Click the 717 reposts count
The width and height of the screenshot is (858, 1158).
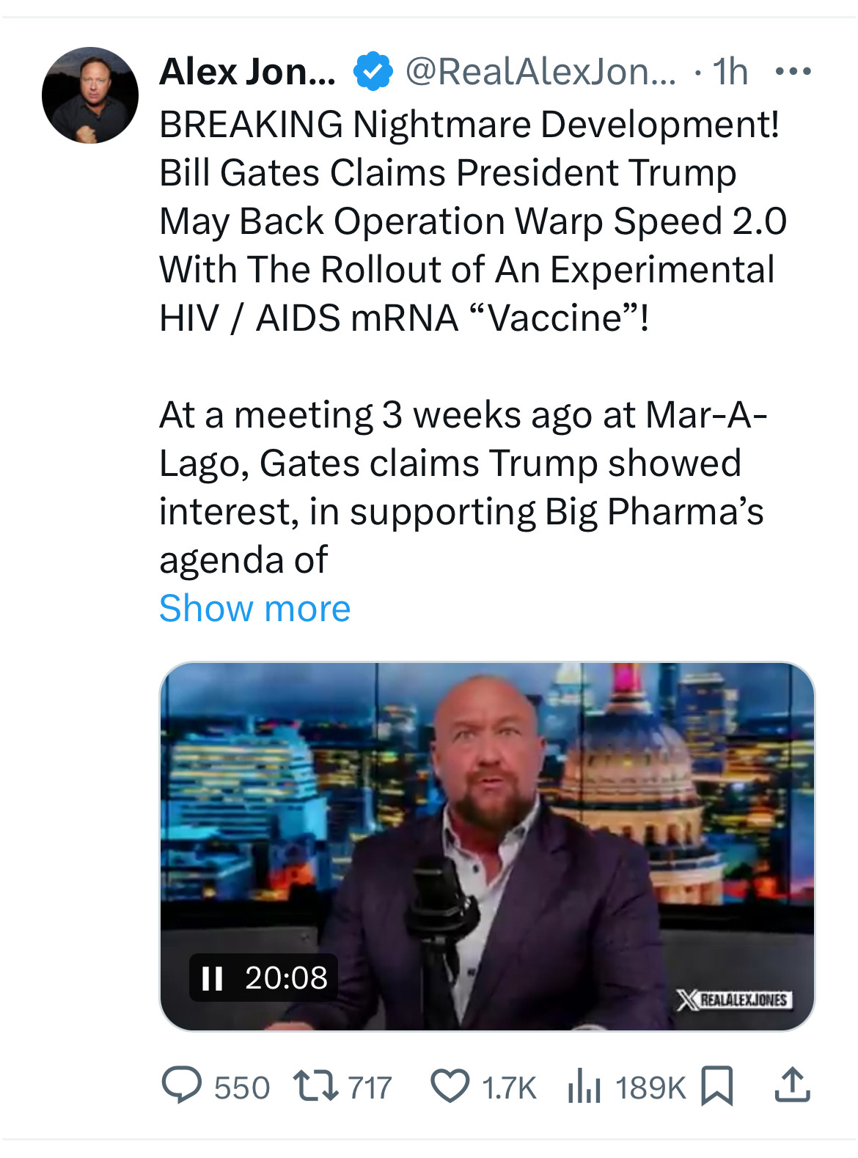click(x=370, y=1088)
